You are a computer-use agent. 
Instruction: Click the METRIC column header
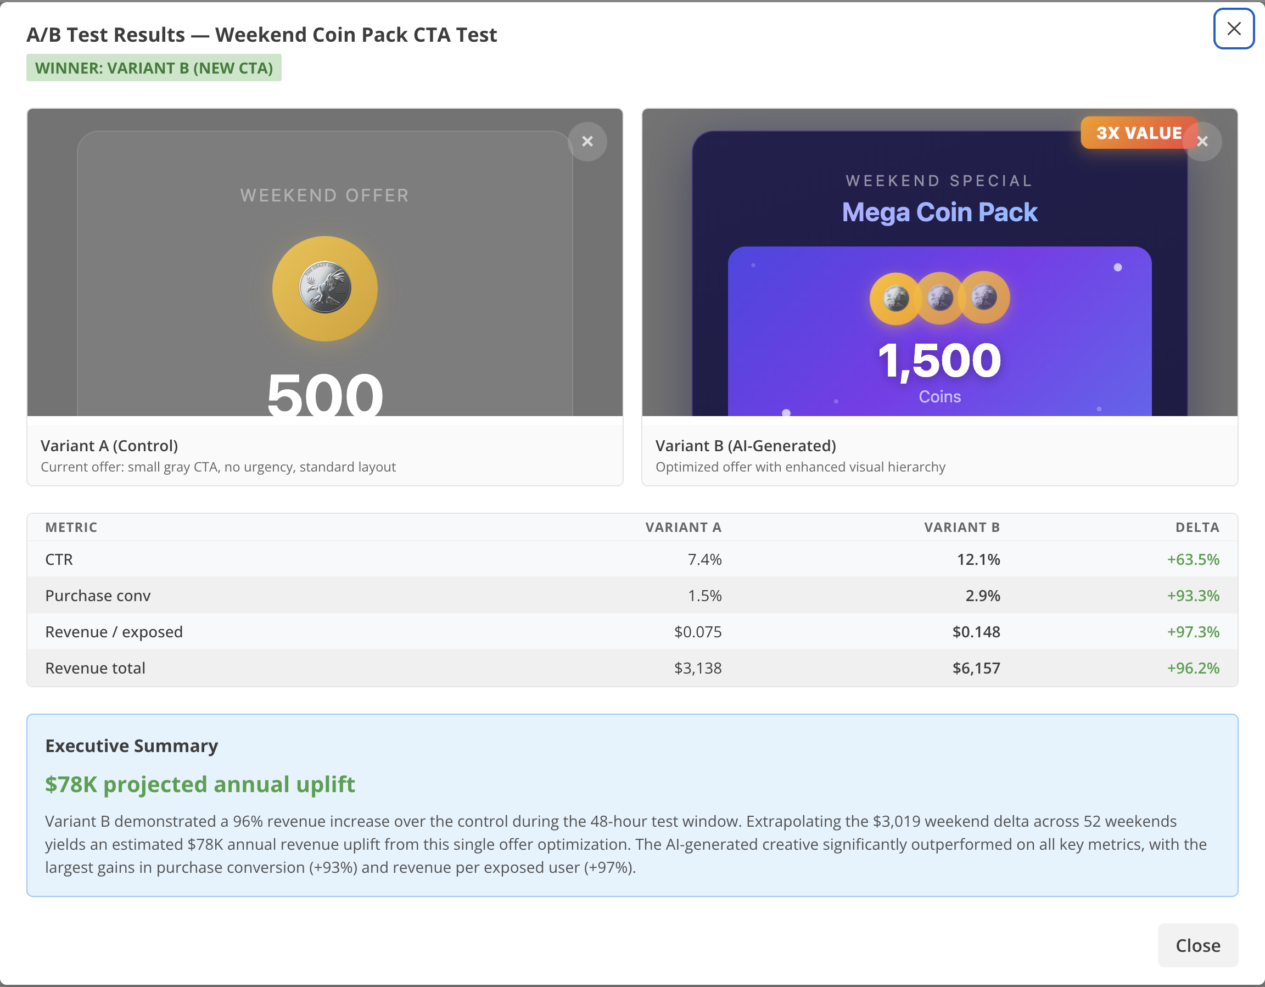[71, 527]
